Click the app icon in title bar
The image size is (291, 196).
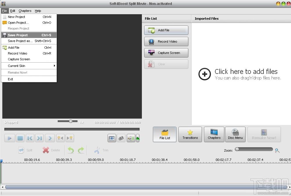3,3
